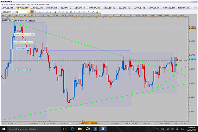
Task: Switch to USD/CAD. H8 tab
Action: tap(124, 8)
